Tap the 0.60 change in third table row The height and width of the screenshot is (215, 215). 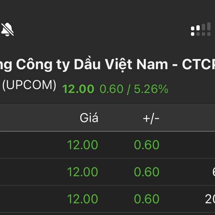(147, 199)
